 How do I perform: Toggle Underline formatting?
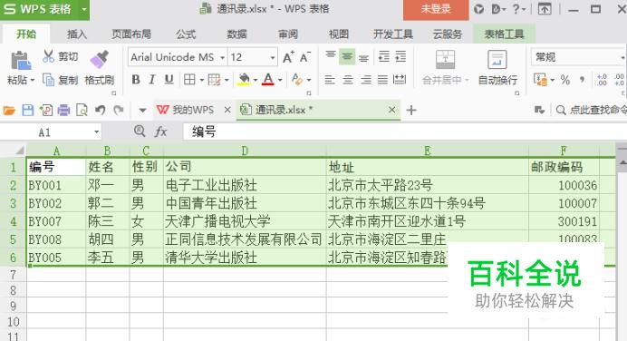[169, 80]
